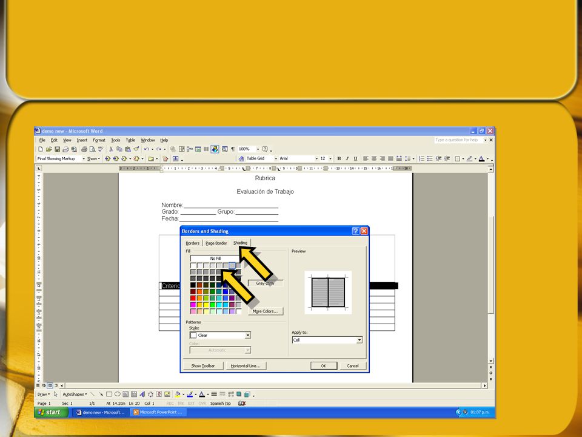Image resolution: width=582 pixels, height=437 pixels.
Task: Switch to Microsoft PowerPoint in taskbar
Action: [x=158, y=412]
